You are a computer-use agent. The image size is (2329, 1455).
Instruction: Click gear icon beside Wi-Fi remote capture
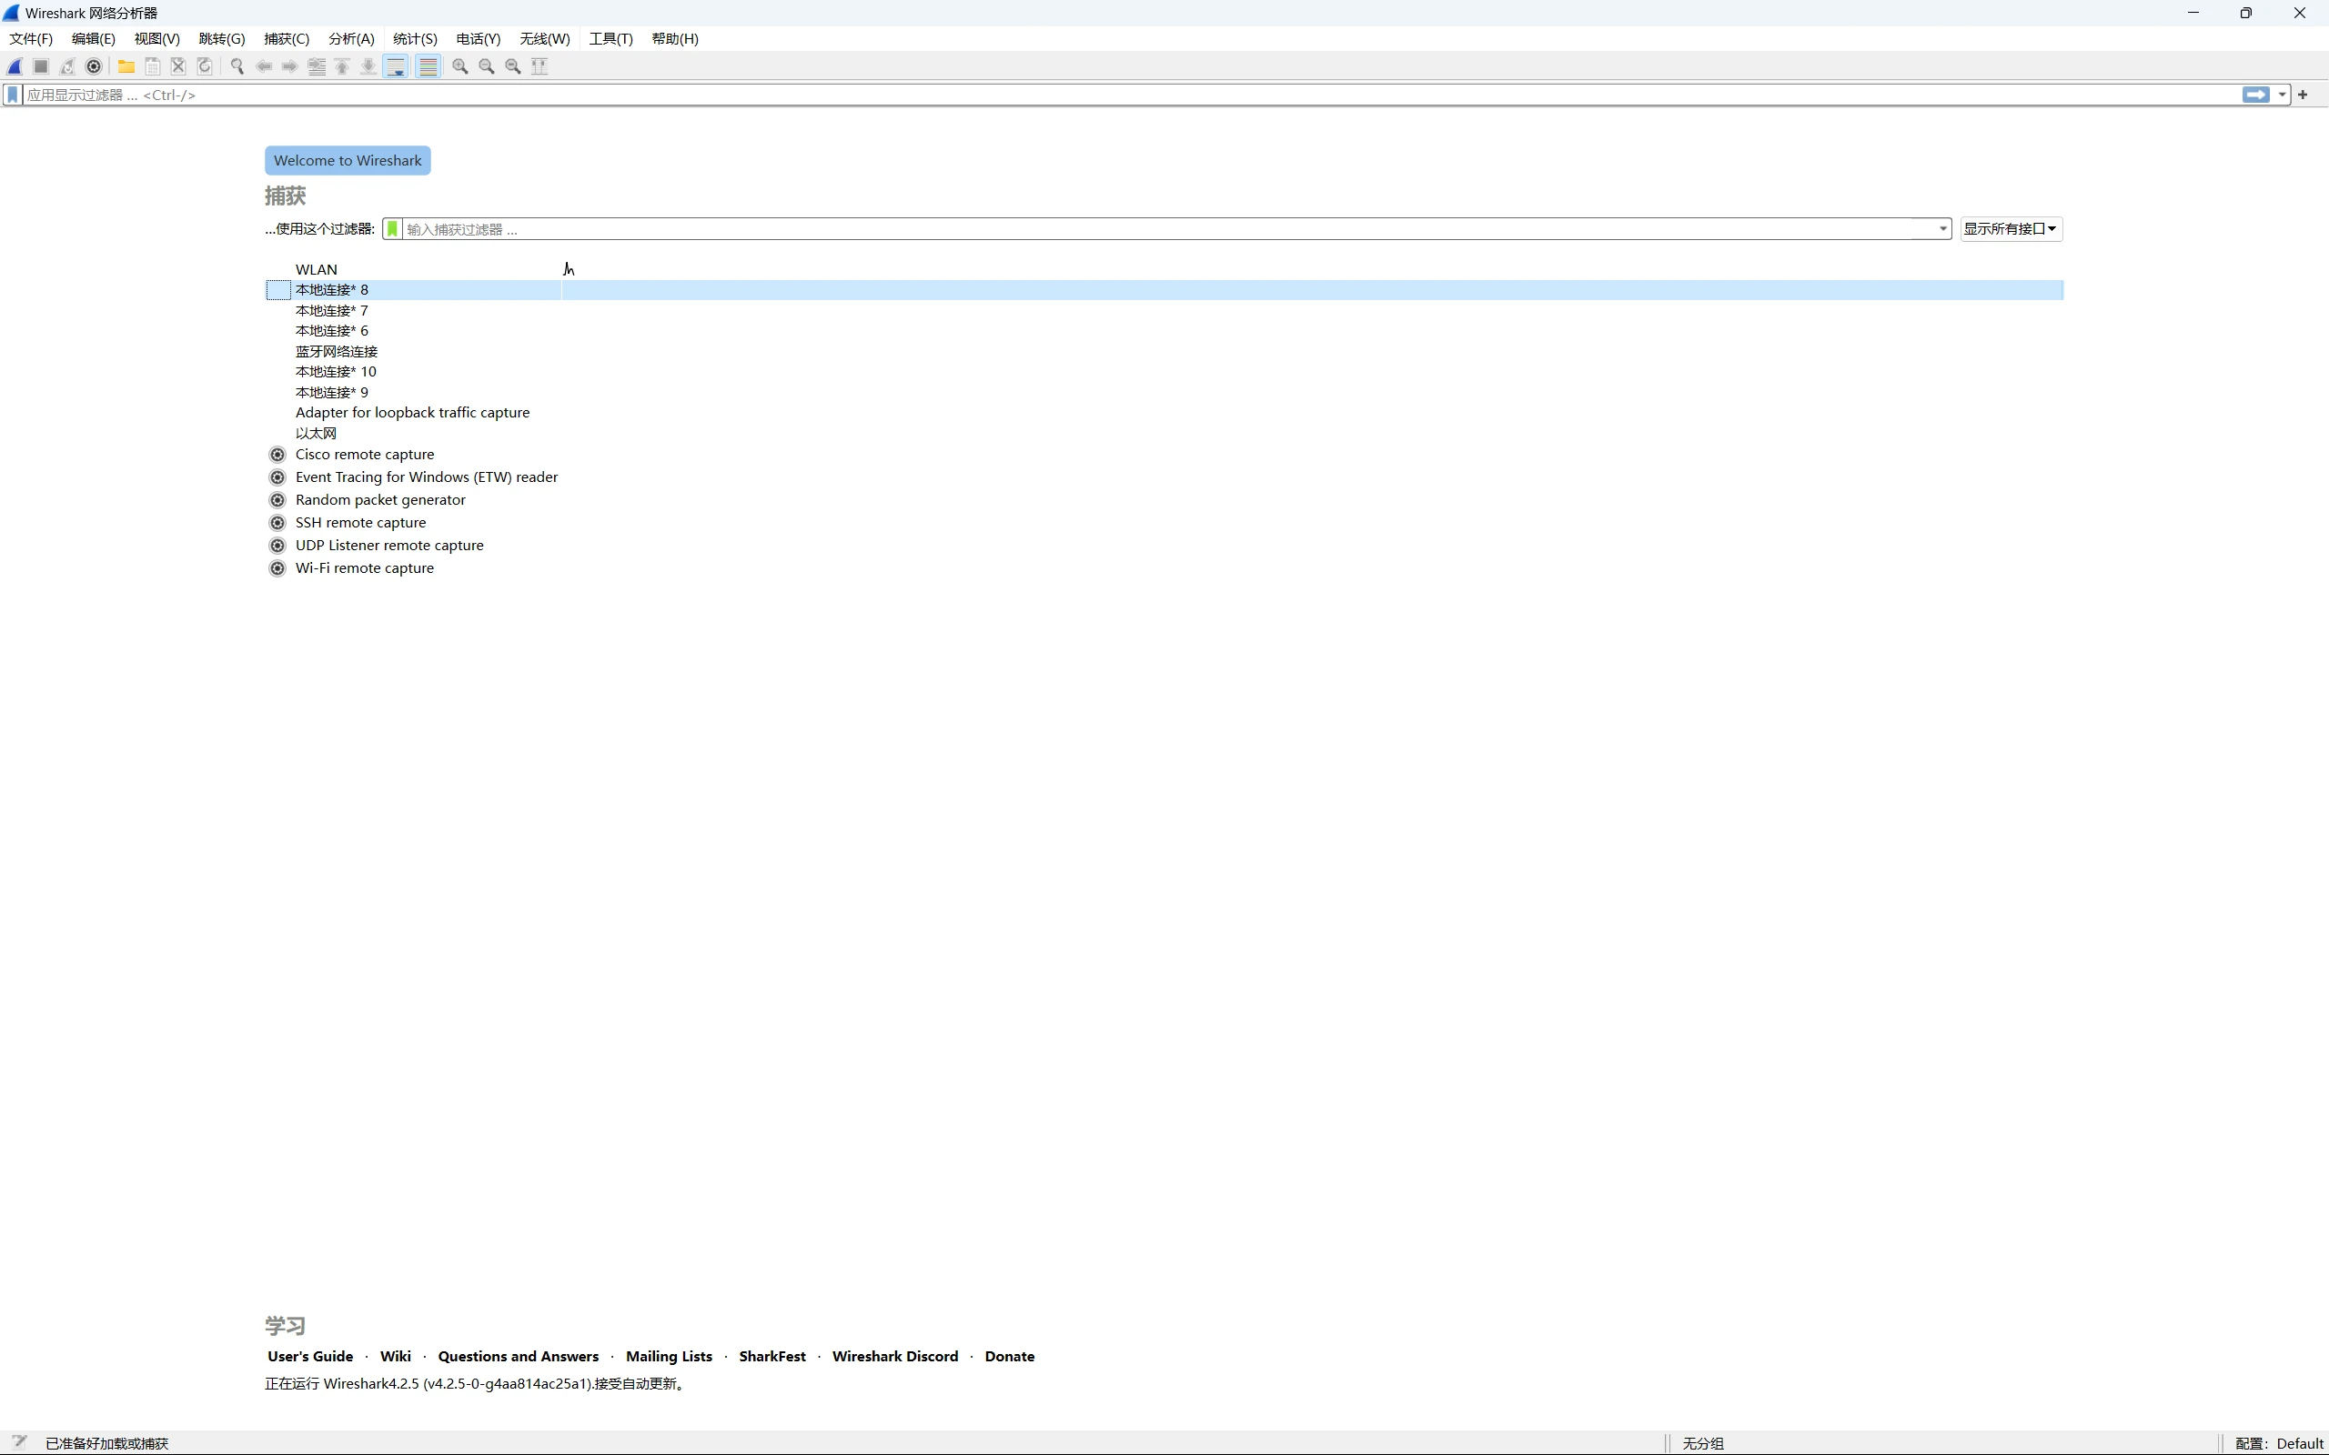tap(277, 568)
